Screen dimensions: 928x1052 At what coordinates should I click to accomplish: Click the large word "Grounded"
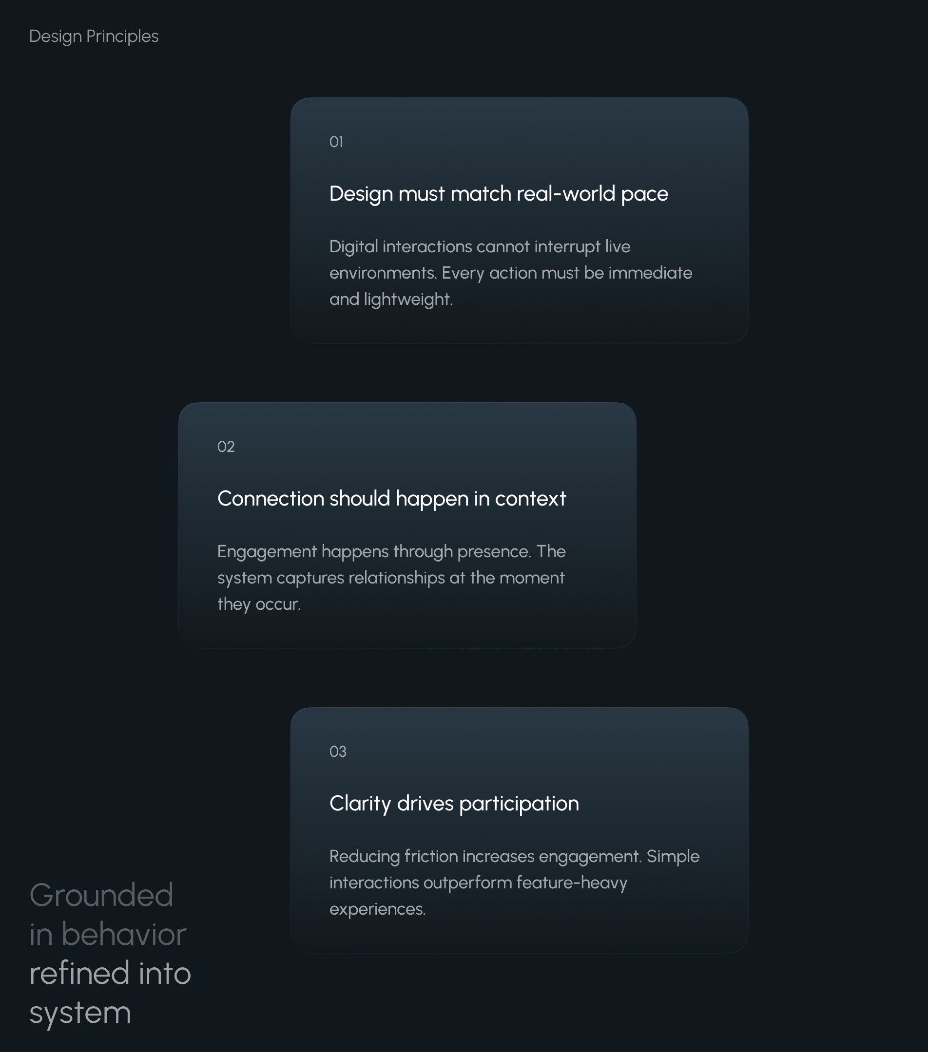[x=101, y=895]
